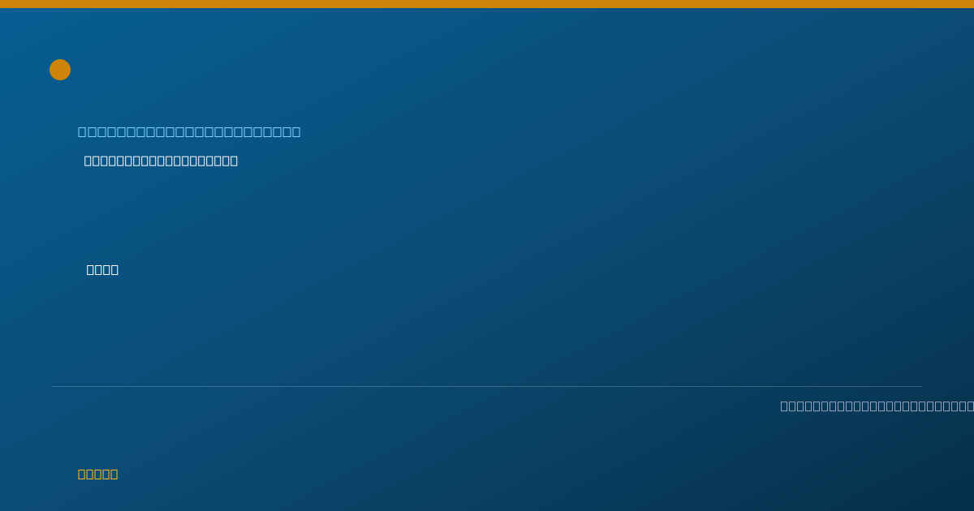The image size is (974, 511).
Task: Choose the five-character orange label in the footer
Action: click(97, 474)
